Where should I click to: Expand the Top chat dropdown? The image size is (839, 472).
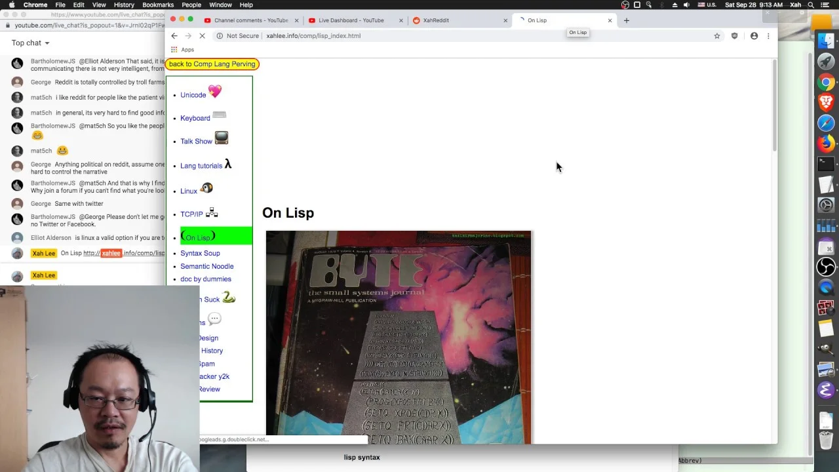(31, 43)
